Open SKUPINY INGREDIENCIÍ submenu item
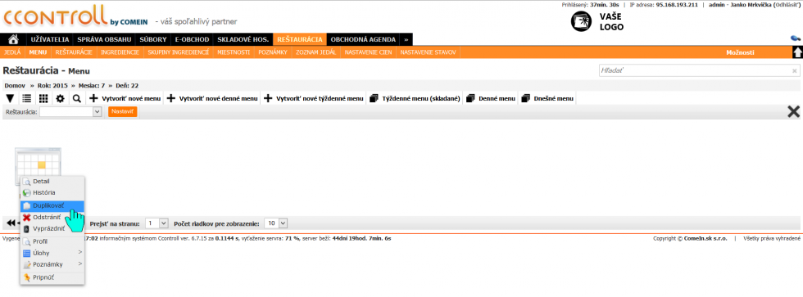Screen dimensions: 803x297 (x=179, y=52)
